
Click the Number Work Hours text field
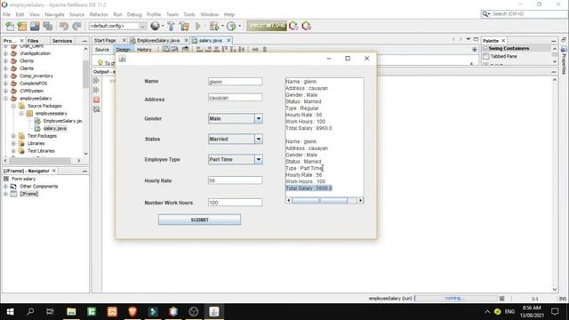(x=235, y=202)
